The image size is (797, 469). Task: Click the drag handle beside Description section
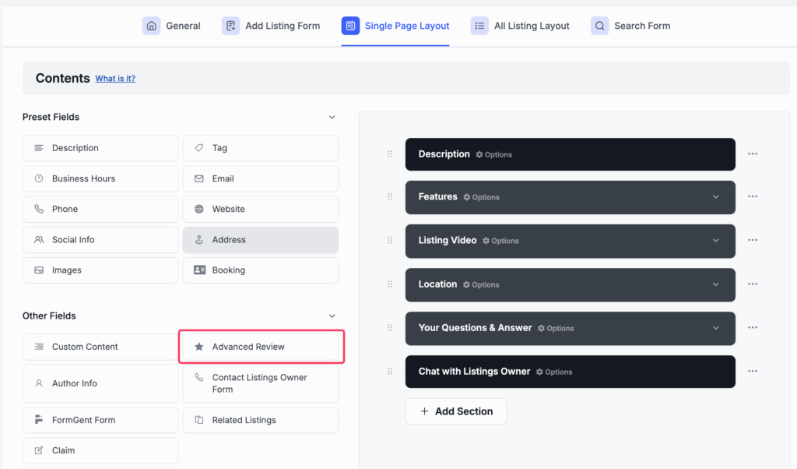tap(390, 154)
